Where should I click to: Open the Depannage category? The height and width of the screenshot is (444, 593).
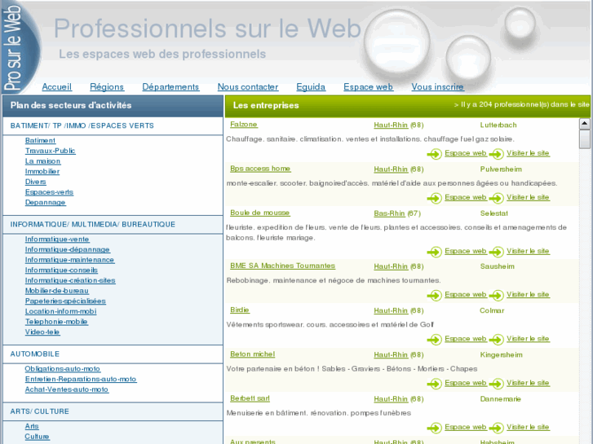(x=46, y=203)
